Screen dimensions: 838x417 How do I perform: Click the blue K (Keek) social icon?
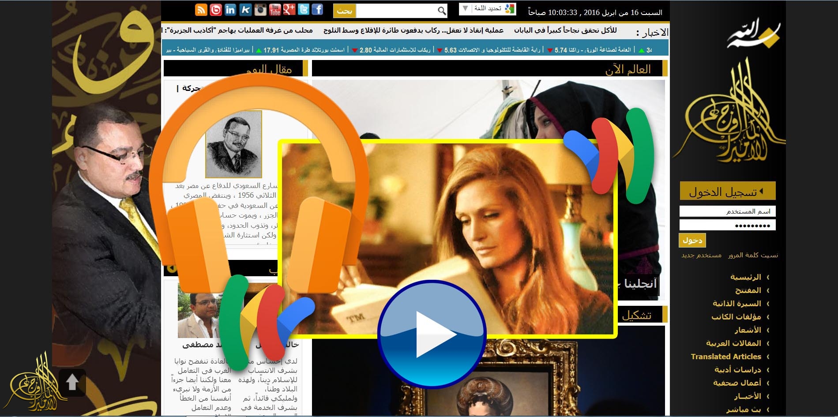point(245,10)
